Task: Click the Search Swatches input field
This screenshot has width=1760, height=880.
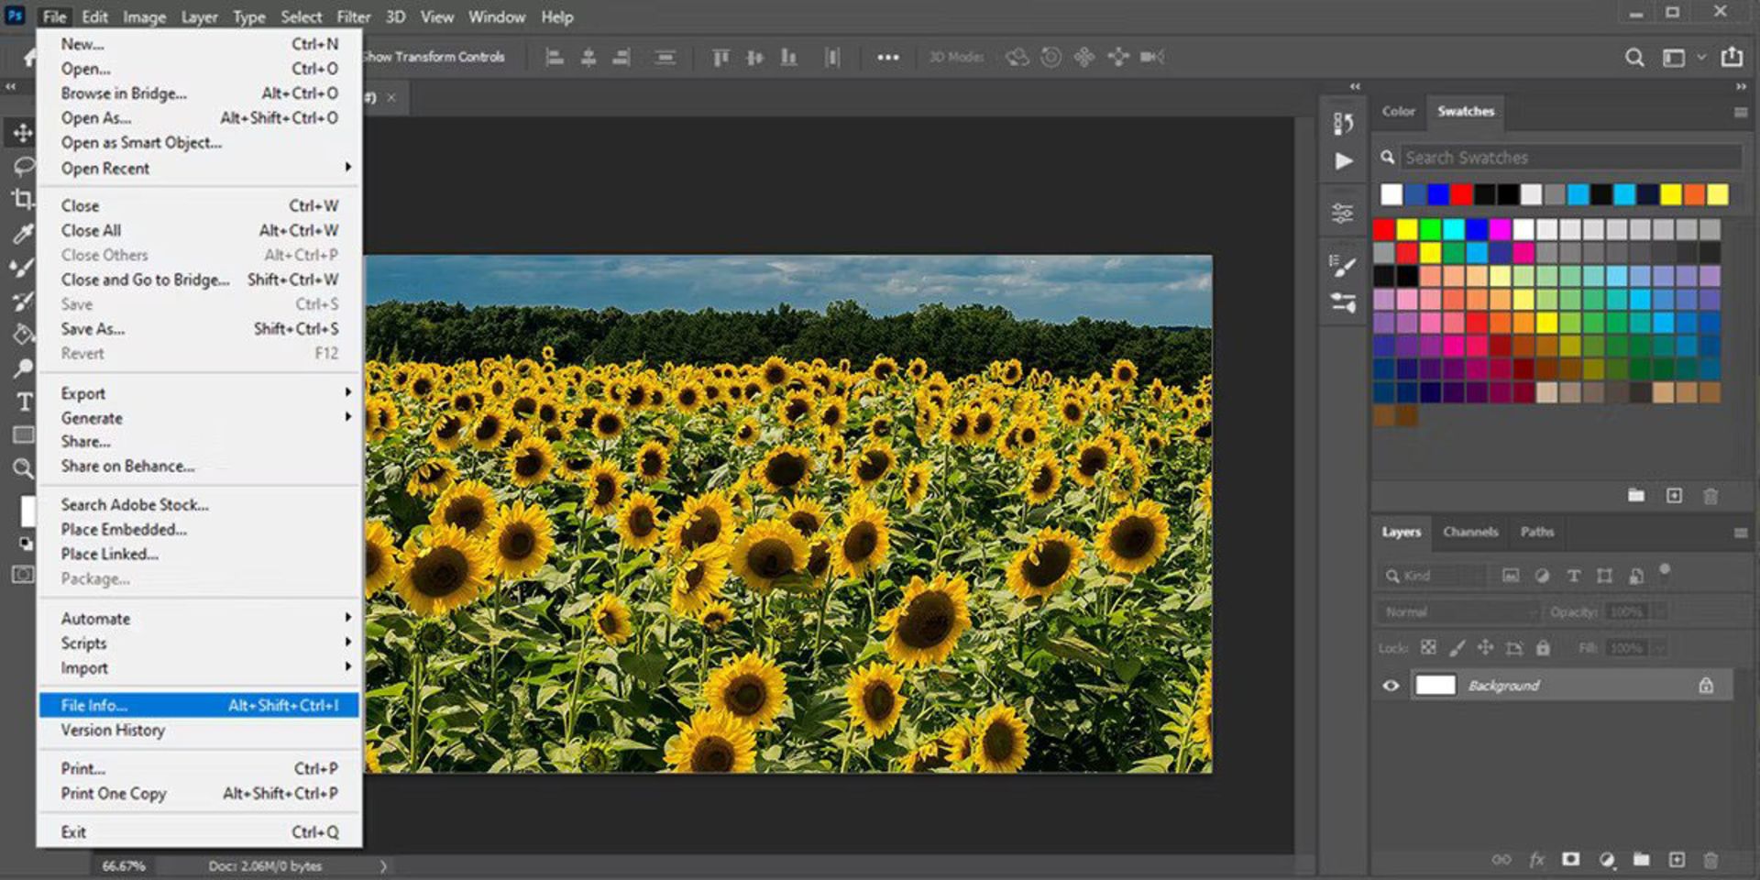Action: click(1569, 158)
